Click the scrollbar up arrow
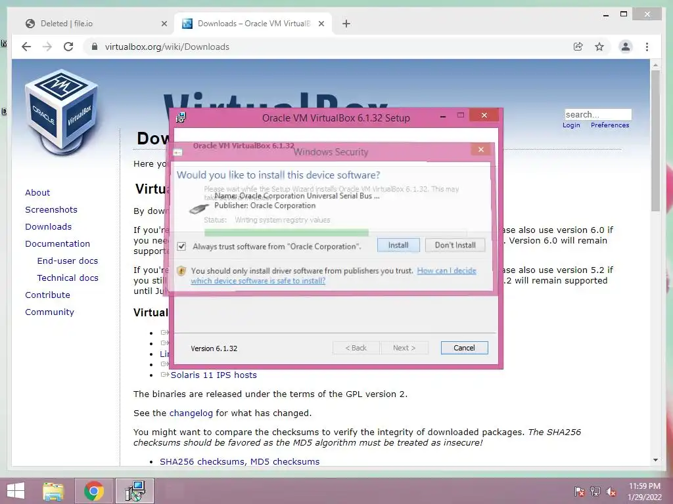The height and width of the screenshot is (504, 673). click(x=655, y=65)
